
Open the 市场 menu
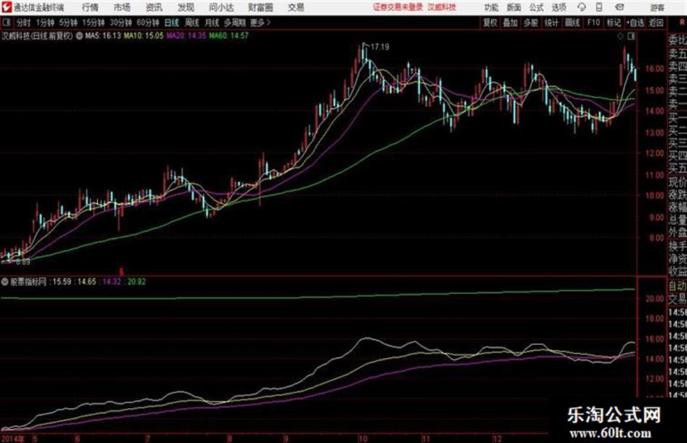[122, 7]
